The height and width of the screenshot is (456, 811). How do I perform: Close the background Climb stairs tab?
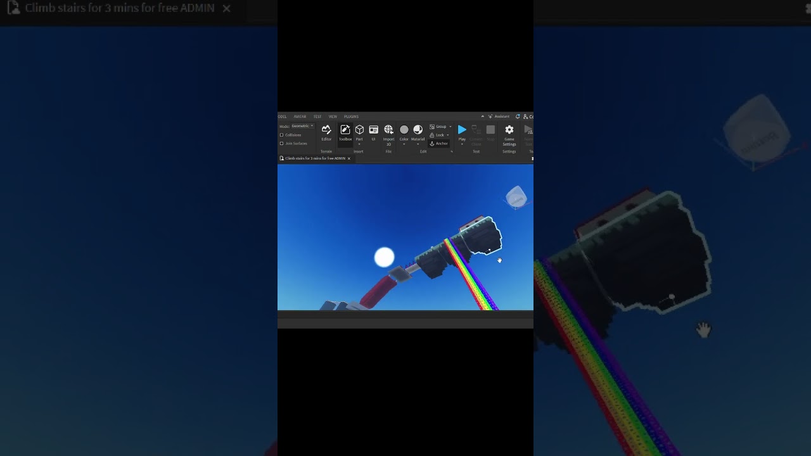tap(226, 8)
